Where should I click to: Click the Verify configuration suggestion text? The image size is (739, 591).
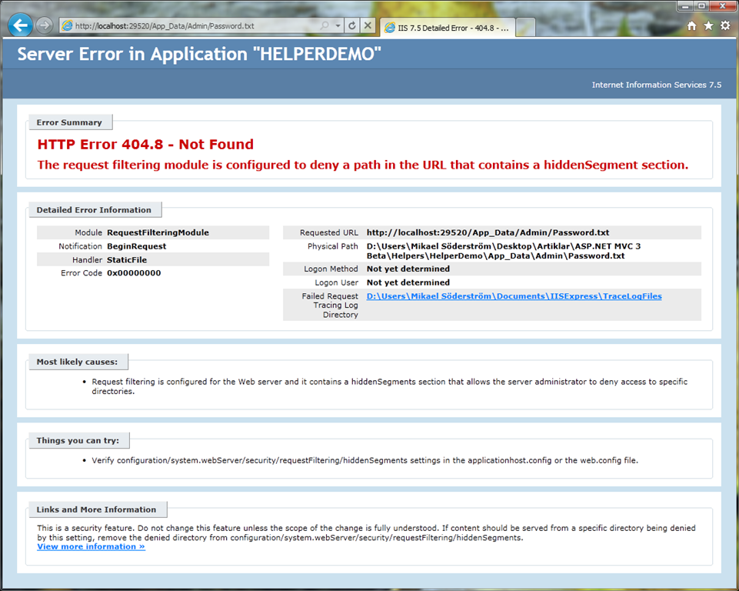[365, 460]
